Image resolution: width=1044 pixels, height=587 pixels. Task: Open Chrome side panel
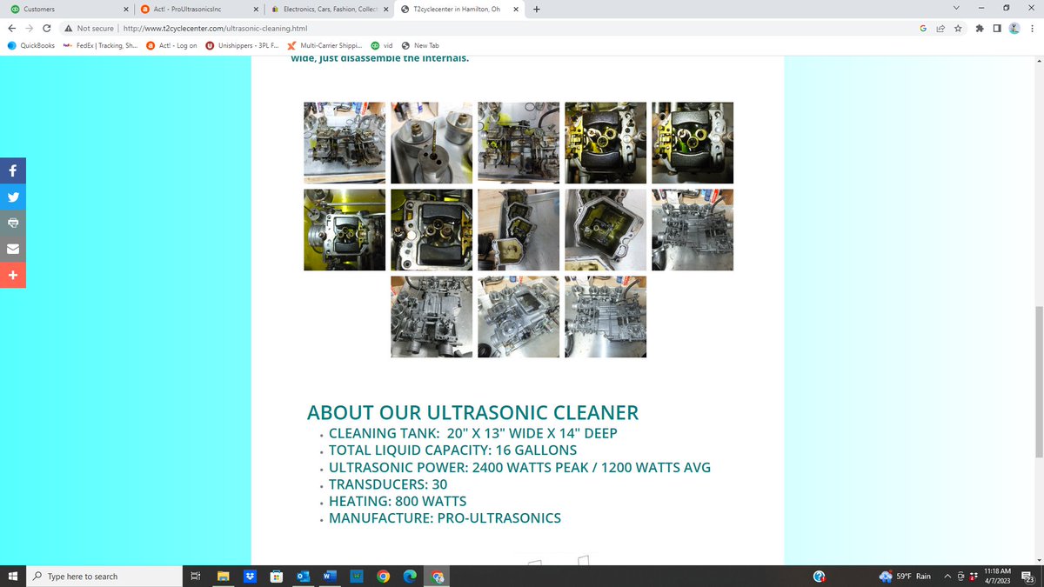tap(997, 28)
